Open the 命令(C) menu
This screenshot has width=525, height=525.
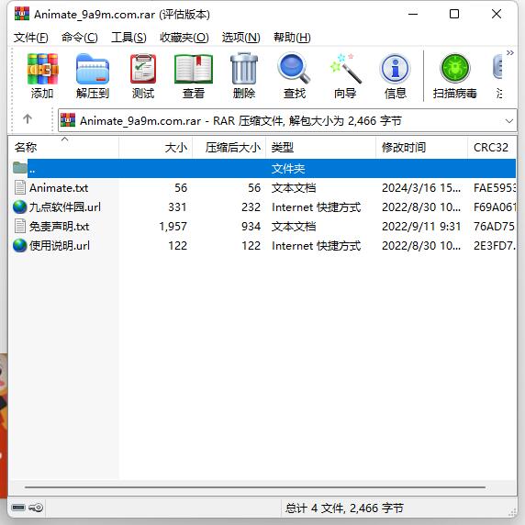coord(80,37)
